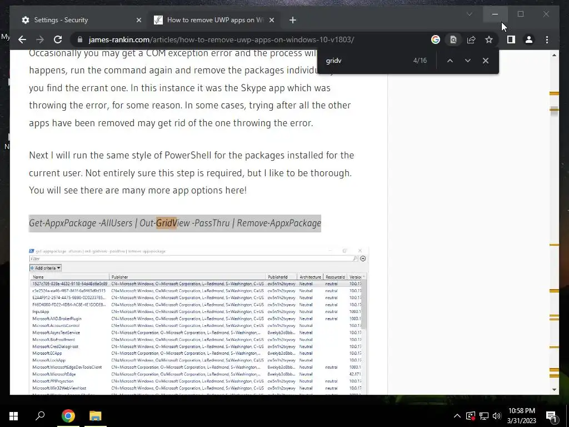Viewport: 569px width, 427px height.
Task: Click the vertical scrollbar thumb
Action: click(554, 111)
